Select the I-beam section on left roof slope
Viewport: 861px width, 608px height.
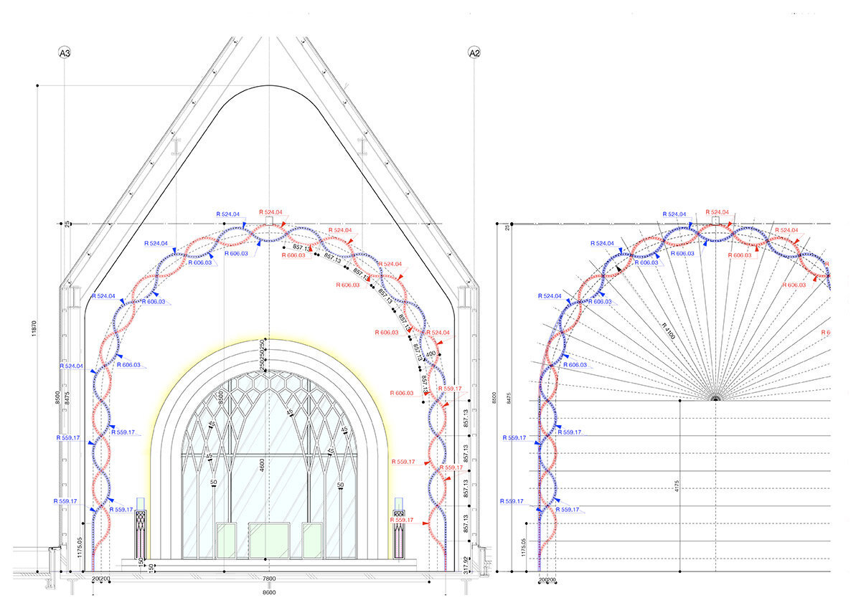[174, 146]
